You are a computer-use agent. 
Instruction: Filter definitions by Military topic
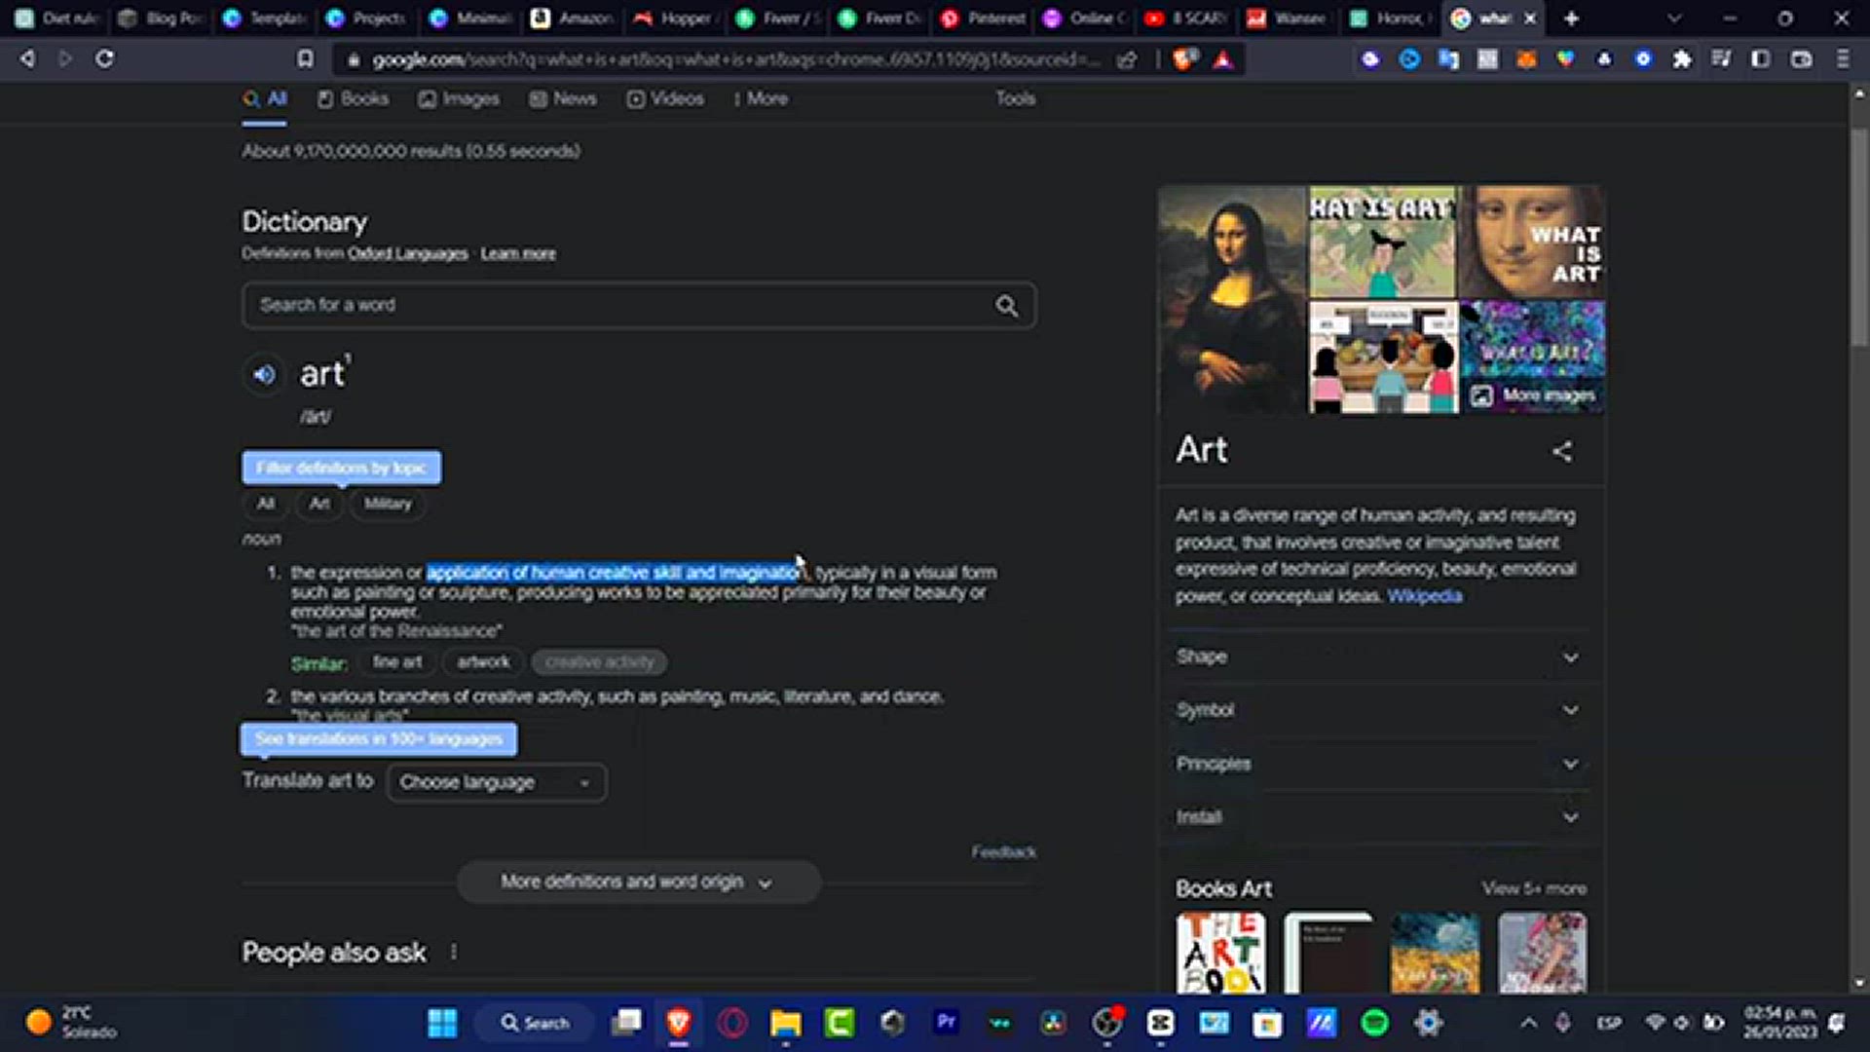388,504
